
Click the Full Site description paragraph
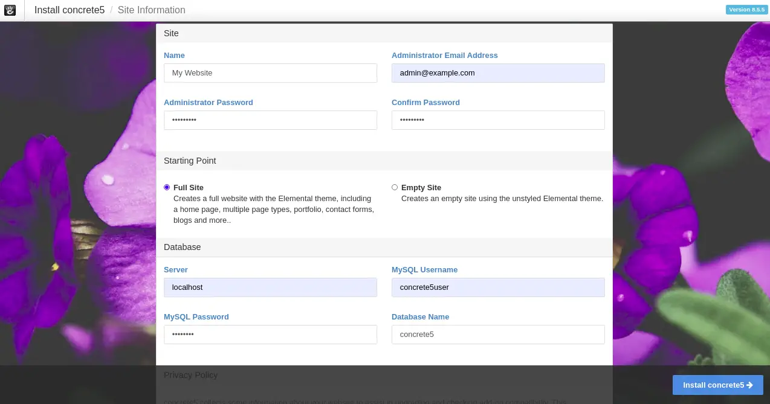[x=274, y=210]
